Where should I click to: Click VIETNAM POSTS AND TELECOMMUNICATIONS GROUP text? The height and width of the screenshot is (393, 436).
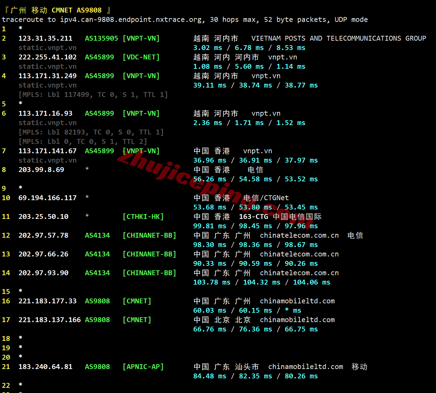pos(339,38)
